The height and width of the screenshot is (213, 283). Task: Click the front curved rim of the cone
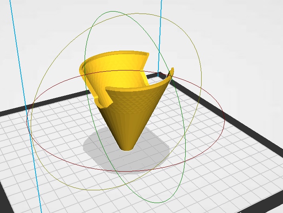click(132, 87)
